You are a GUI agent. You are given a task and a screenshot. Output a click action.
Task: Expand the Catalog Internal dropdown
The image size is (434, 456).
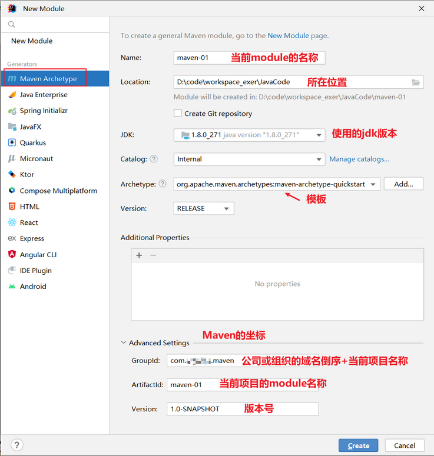(249, 159)
